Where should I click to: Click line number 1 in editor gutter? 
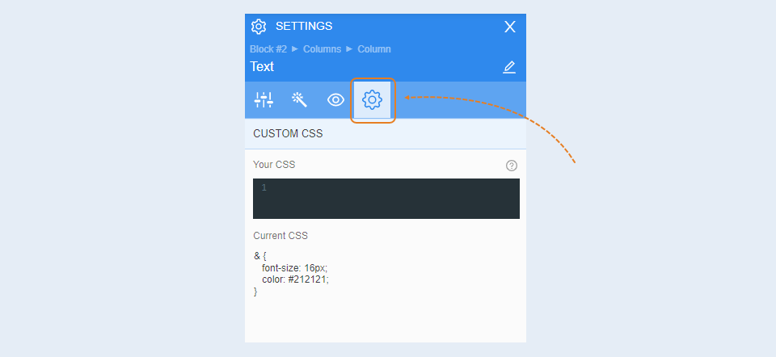pos(264,188)
